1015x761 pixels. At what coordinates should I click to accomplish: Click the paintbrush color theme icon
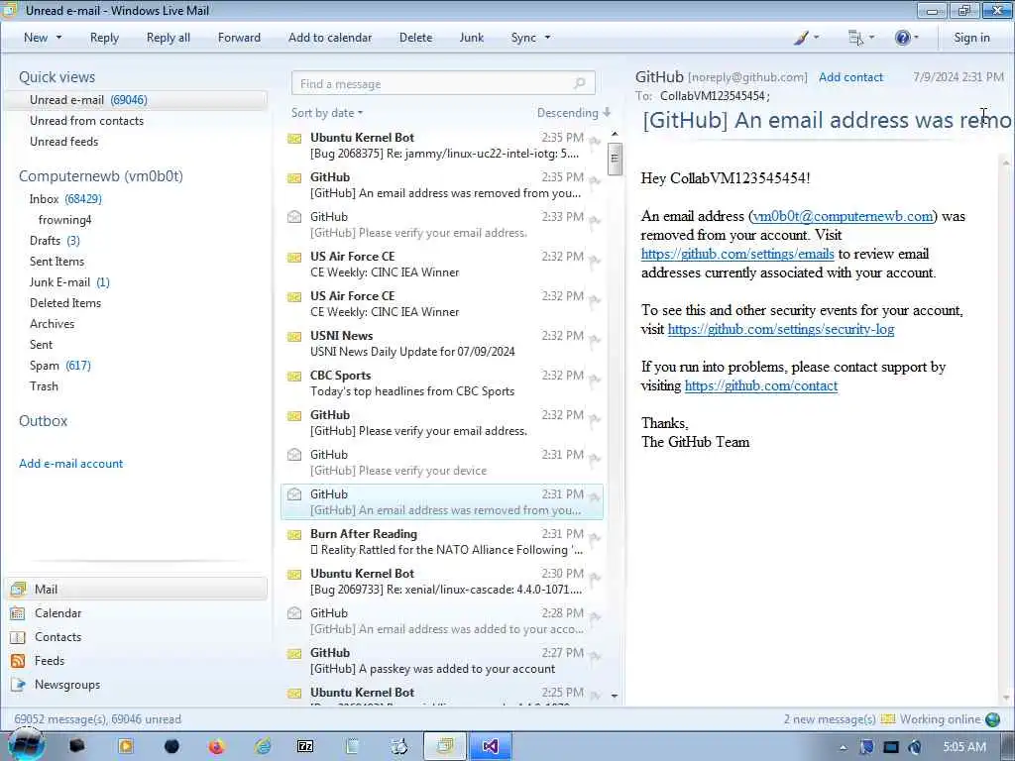[x=801, y=38]
